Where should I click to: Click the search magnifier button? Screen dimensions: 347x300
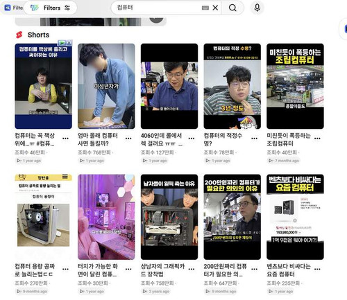tap(232, 8)
